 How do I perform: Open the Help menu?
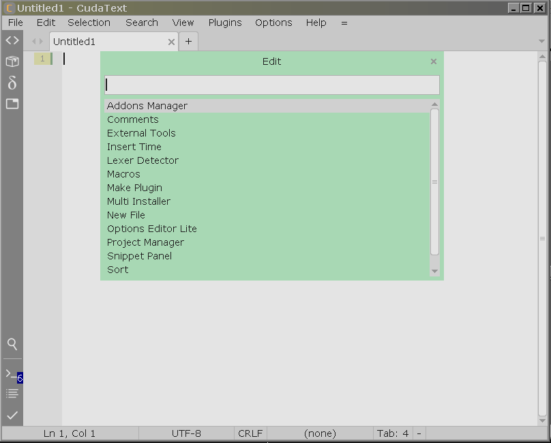pyautogui.click(x=316, y=23)
